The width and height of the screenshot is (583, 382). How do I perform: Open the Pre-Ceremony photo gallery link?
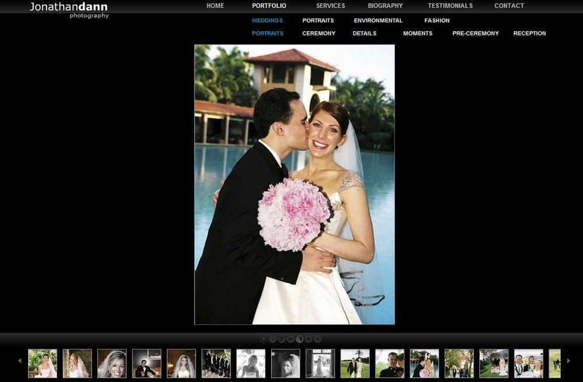coord(475,33)
